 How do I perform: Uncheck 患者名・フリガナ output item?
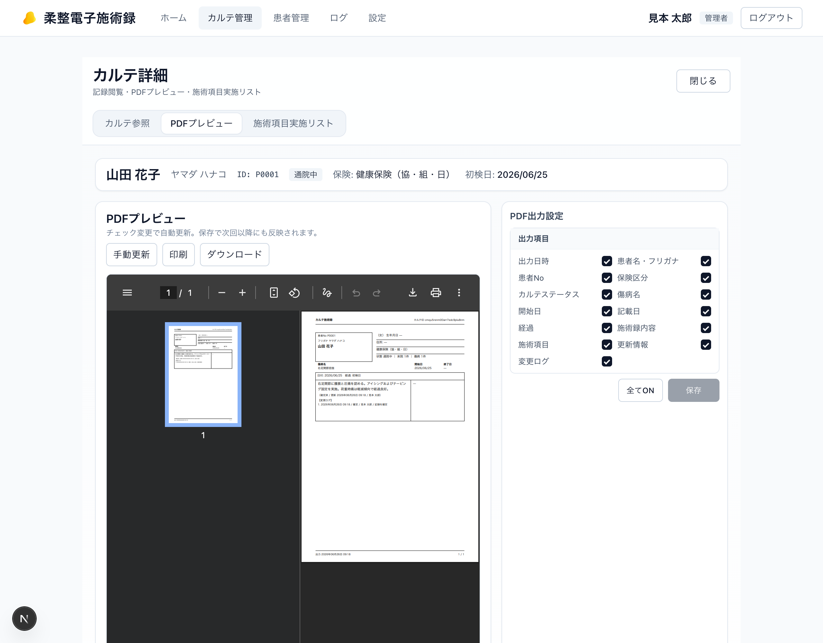pyautogui.click(x=706, y=261)
